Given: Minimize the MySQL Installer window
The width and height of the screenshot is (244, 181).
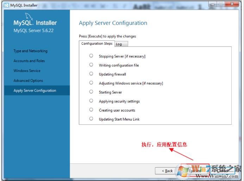Looking at the screenshot, I should (x=213, y=5).
